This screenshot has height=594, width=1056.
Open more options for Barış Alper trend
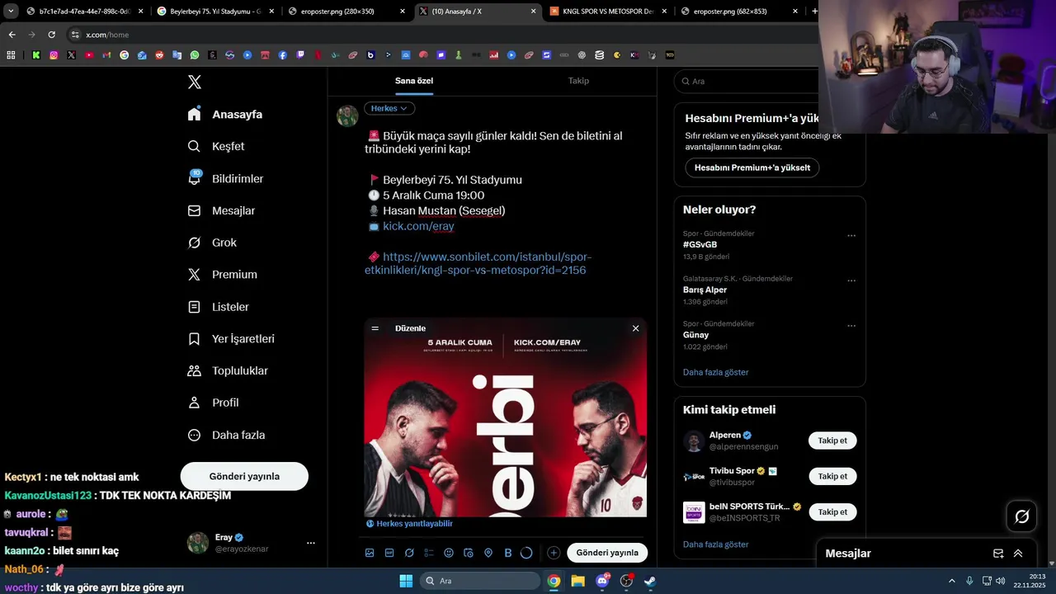tap(851, 281)
